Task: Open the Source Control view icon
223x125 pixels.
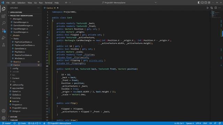Action: coord(3,31)
